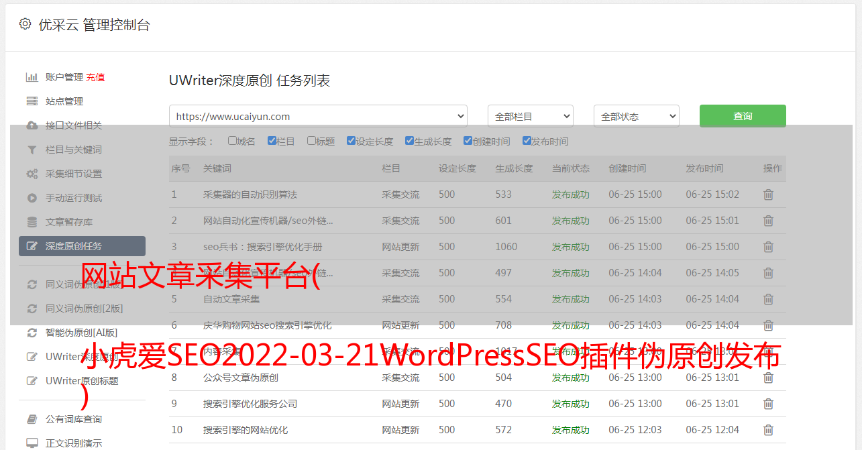862x450 pixels.
Task: Click the refresh icon for 同义词伪原创[2版]
Action: 32,308
